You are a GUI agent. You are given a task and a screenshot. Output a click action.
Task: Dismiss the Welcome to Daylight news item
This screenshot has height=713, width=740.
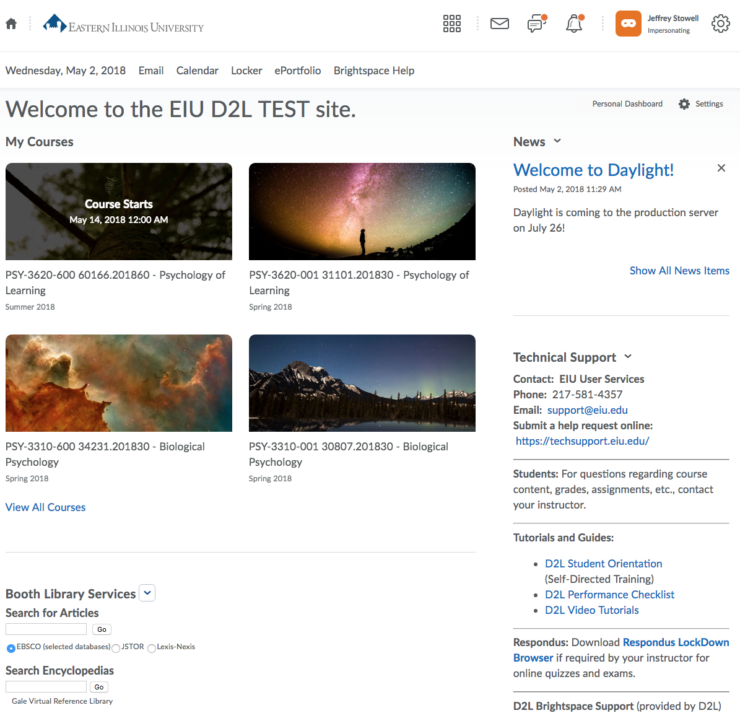coord(721,168)
